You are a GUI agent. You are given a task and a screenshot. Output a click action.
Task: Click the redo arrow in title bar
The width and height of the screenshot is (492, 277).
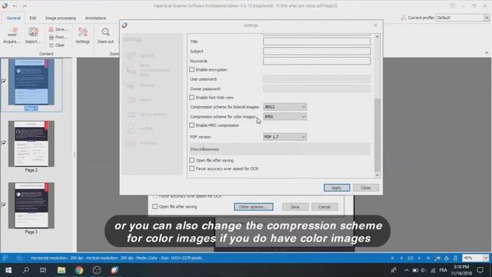coord(25,5)
